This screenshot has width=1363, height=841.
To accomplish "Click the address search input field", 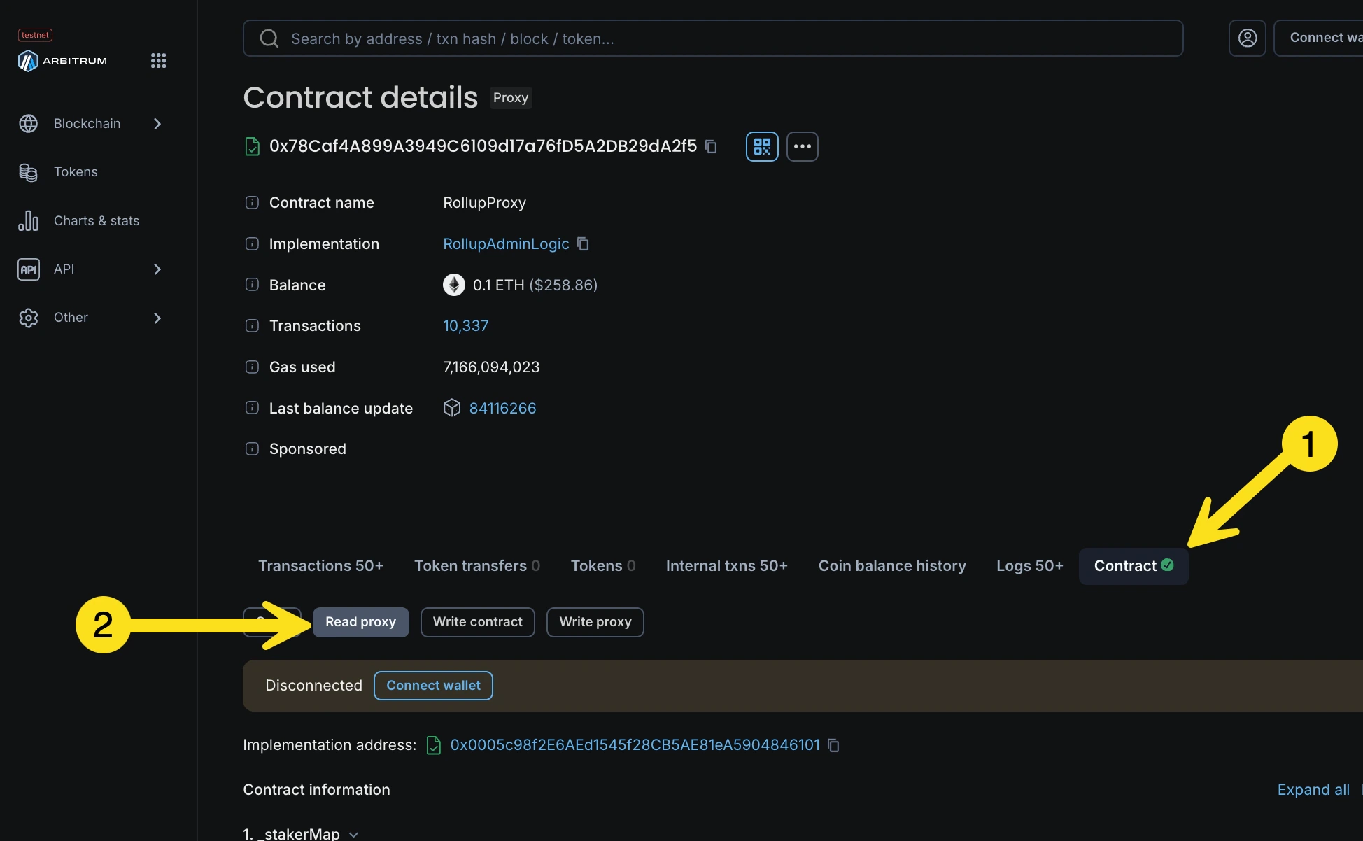I will [712, 38].
